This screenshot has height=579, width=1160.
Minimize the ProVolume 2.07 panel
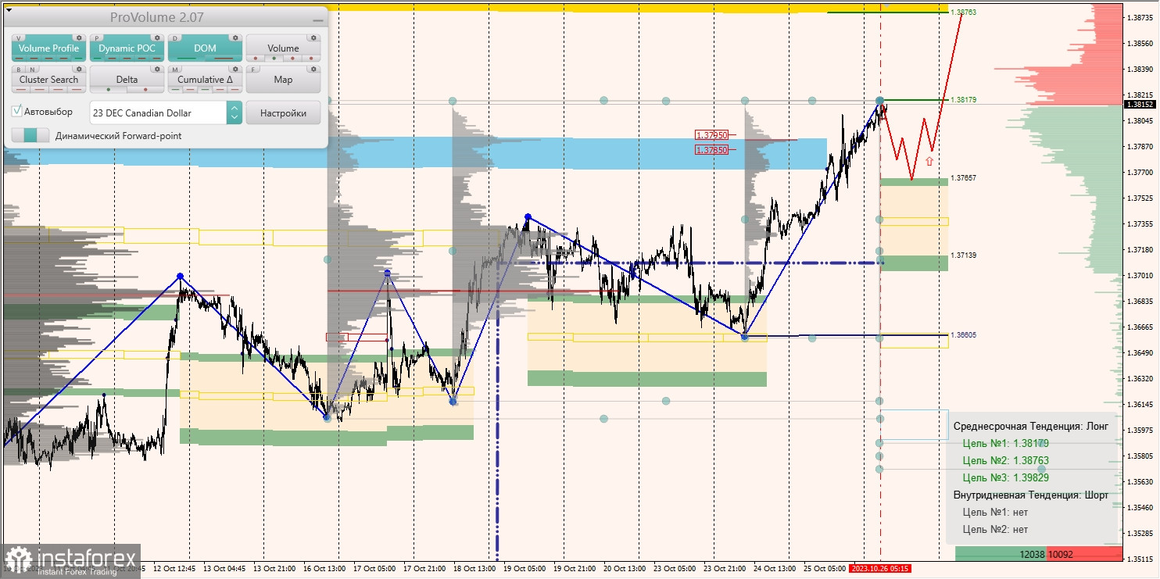pyautogui.click(x=318, y=20)
